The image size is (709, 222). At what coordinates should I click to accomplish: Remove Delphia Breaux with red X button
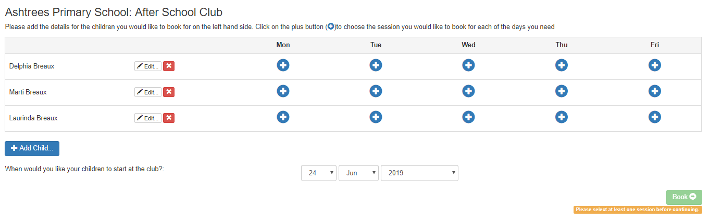point(169,66)
